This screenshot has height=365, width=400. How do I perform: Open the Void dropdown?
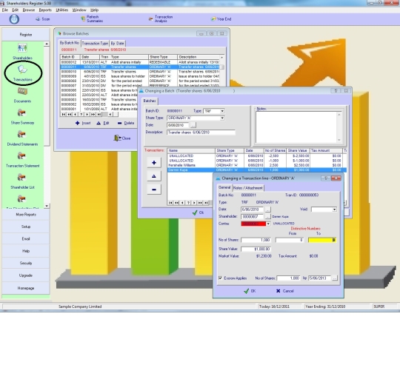pyautogui.click(x=334, y=210)
